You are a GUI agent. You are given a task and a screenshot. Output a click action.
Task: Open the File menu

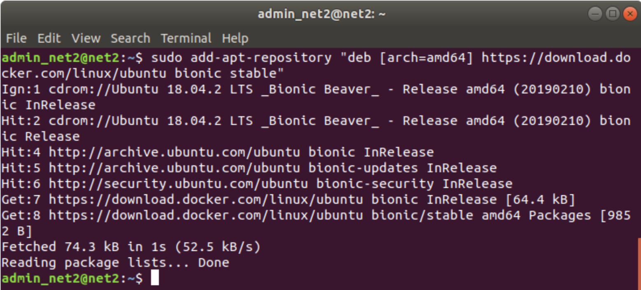tap(16, 38)
